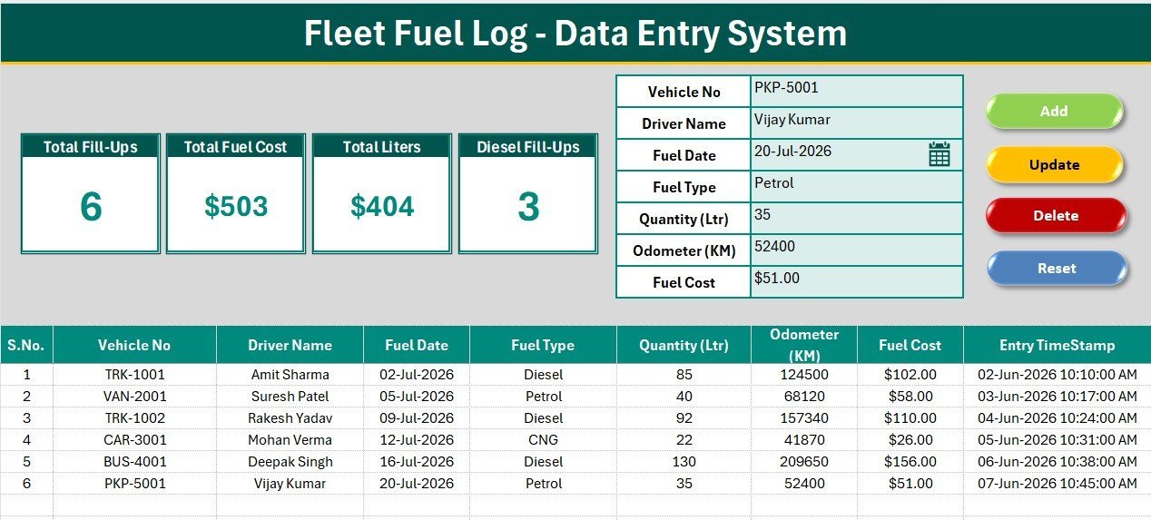Click the $26.00 fuel cost cell

pyautogui.click(x=910, y=439)
